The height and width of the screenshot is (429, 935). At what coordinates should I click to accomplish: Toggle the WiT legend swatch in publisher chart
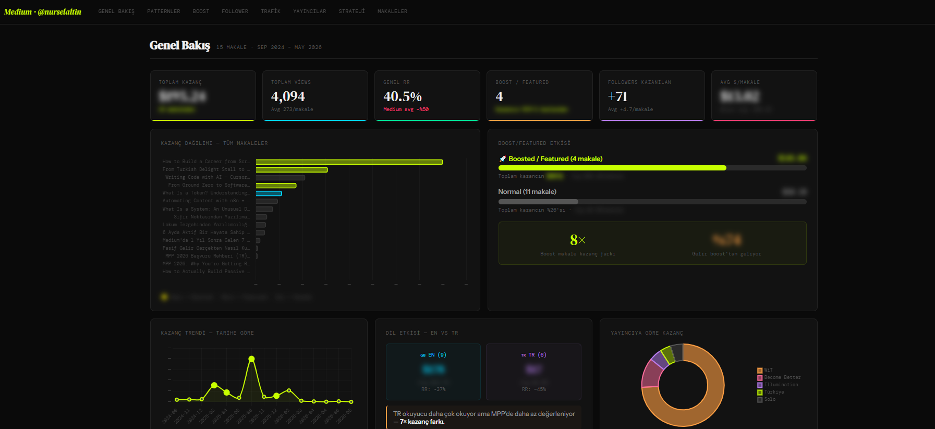[760, 371]
